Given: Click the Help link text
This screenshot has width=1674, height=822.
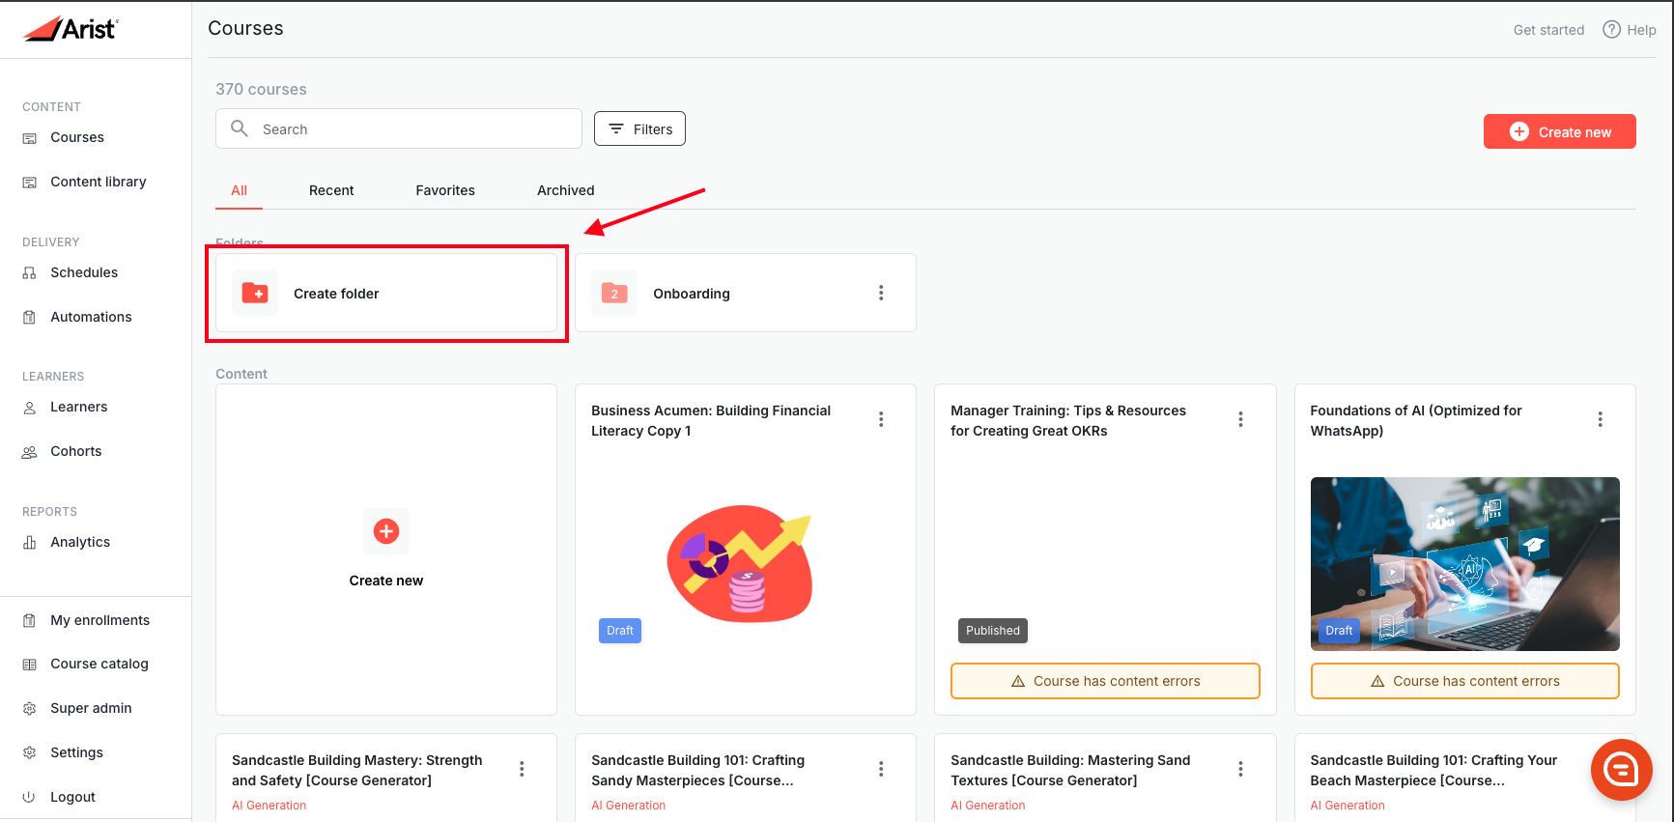Looking at the screenshot, I should (x=1641, y=30).
